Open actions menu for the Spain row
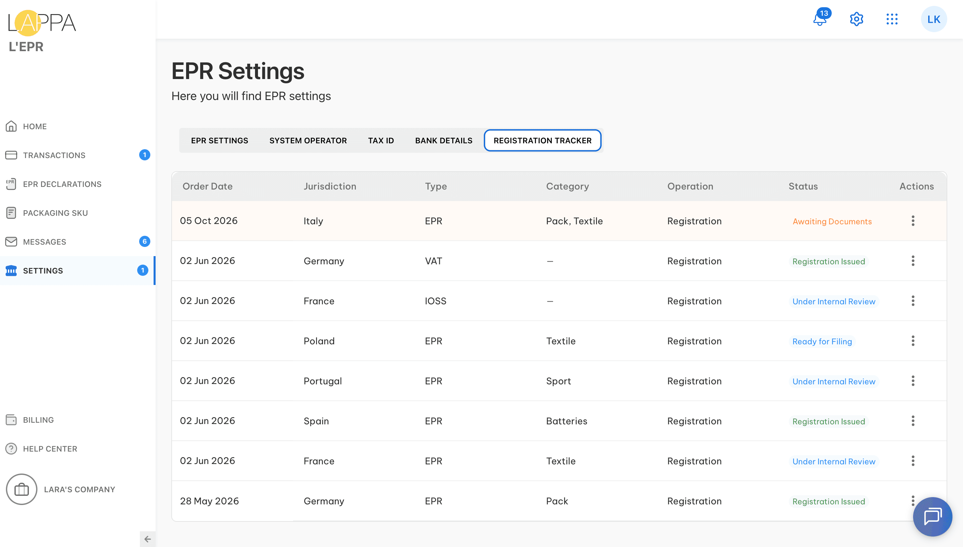The height and width of the screenshot is (547, 963). (913, 421)
